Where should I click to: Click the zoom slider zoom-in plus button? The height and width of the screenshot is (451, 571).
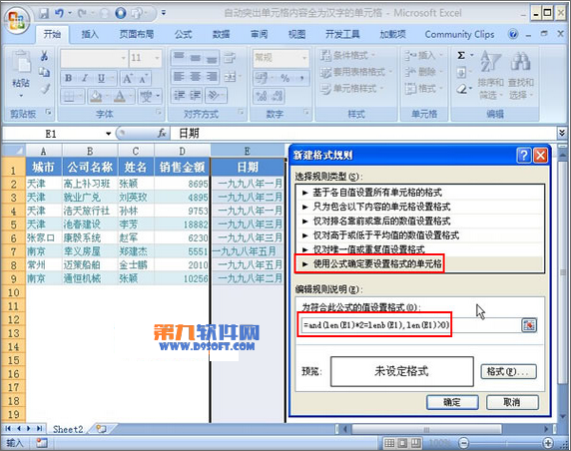(x=548, y=443)
